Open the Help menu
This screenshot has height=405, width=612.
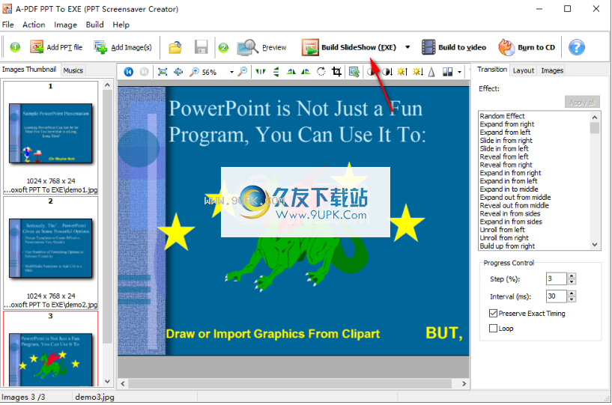(x=121, y=25)
